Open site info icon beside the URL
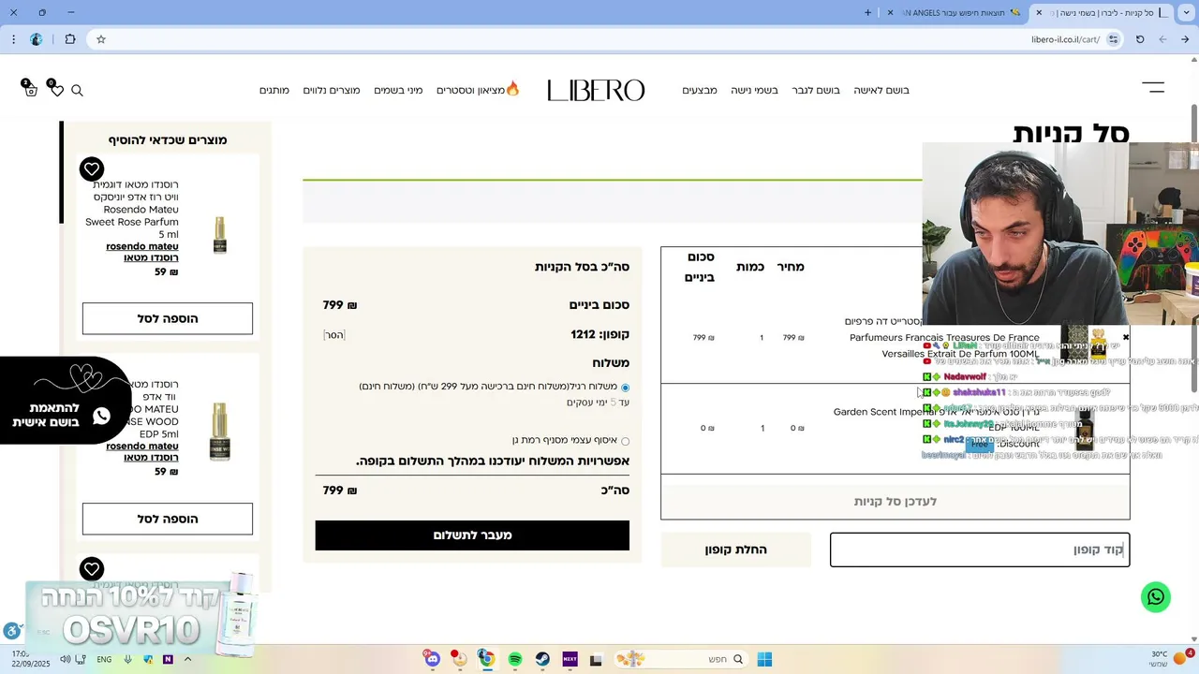The height and width of the screenshot is (674, 1199). tap(1113, 39)
